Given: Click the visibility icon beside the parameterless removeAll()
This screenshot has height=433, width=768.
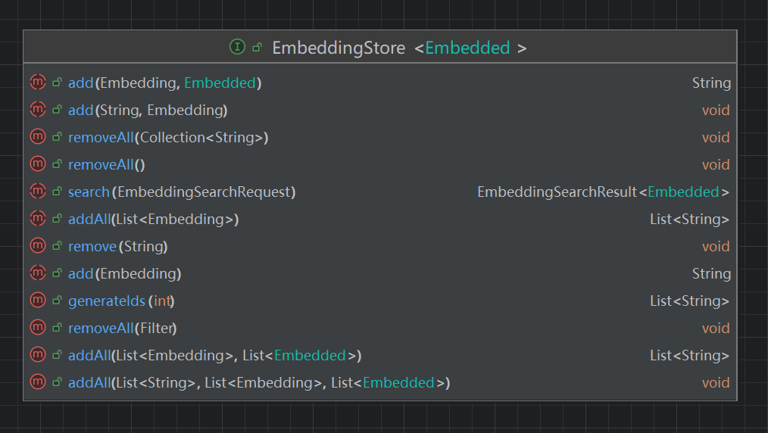Looking at the screenshot, I should pyautogui.click(x=57, y=164).
